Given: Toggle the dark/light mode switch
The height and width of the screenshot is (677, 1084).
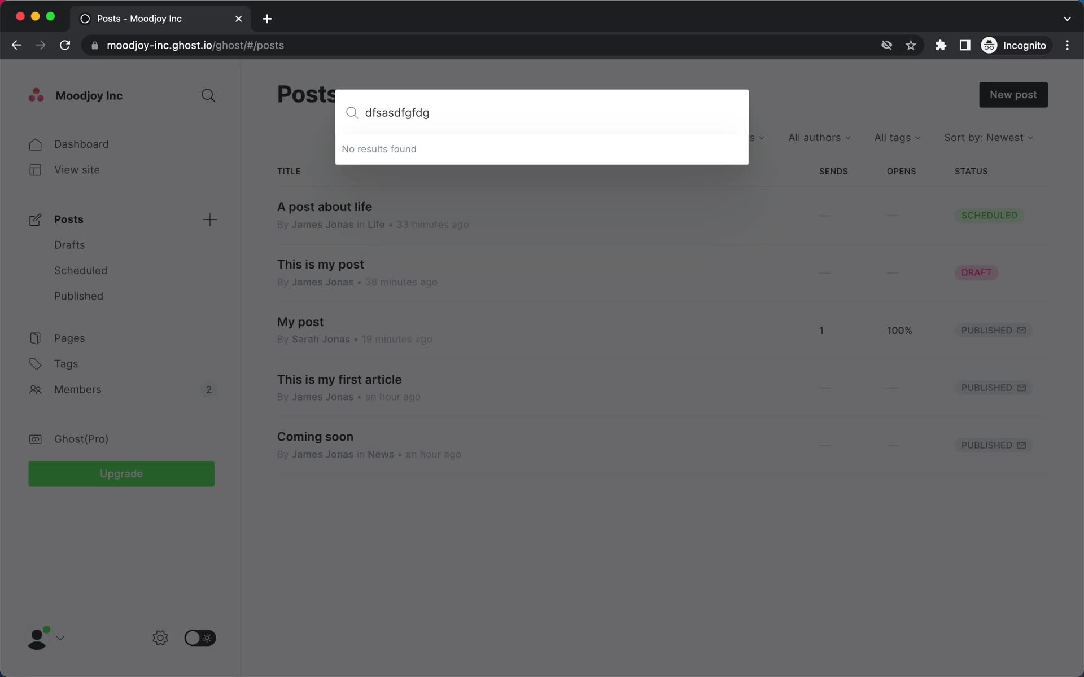Looking at the screenshot, I should (198, 638).
